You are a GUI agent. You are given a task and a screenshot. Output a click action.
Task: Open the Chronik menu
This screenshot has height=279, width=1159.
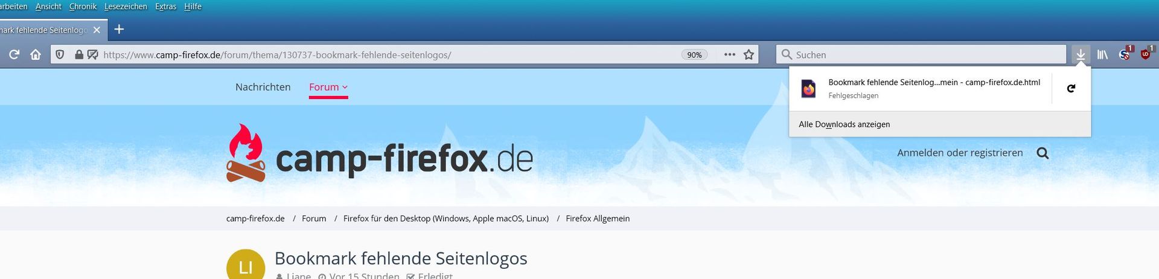(83, 6)
